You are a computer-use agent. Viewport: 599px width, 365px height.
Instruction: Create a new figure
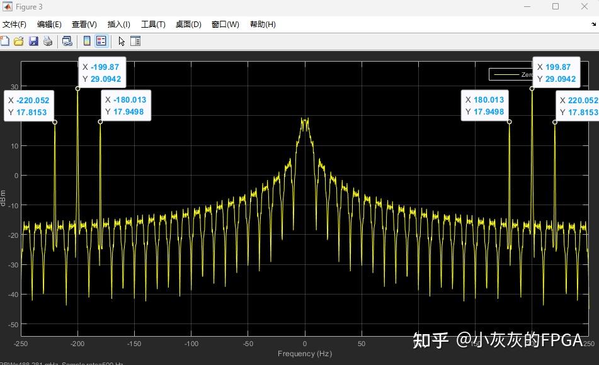tap(5, 41)
